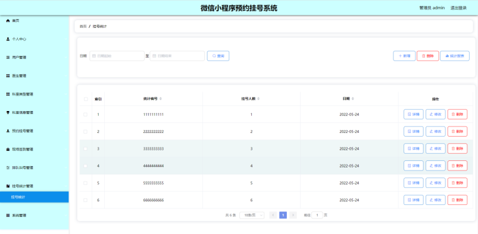This screenshot has height=234, width=478.
Task: Click 删除 for row 4444444444
Action: click(457, 166)
